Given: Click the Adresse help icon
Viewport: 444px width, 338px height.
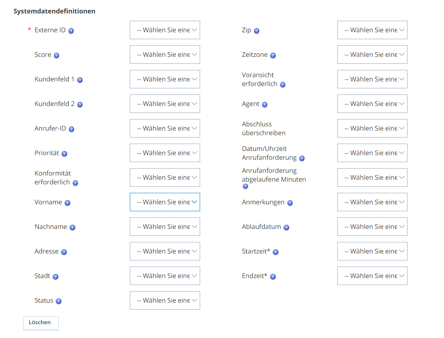Looking at the screenshot, I should point(64,252).
